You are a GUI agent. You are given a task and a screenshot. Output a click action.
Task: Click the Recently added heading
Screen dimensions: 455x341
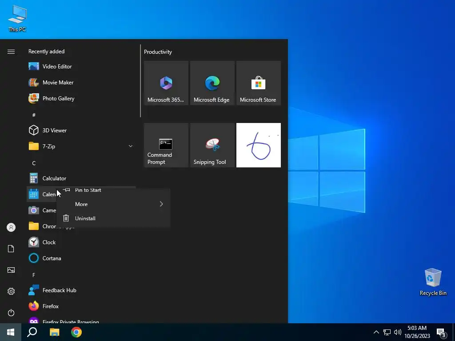(46, 52)
